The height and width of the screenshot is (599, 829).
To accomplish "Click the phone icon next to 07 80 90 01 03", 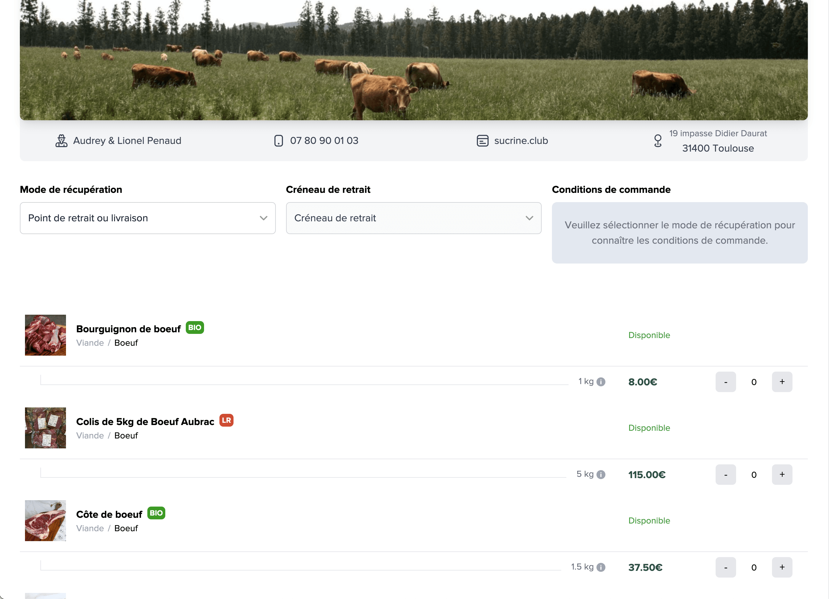I will (279, 140).
